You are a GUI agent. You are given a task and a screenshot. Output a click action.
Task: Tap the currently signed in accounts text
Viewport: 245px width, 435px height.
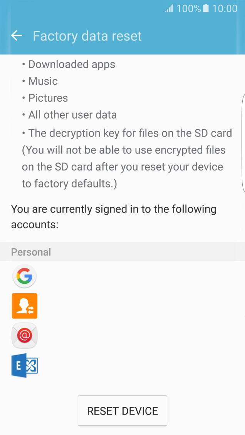(114, 217)
